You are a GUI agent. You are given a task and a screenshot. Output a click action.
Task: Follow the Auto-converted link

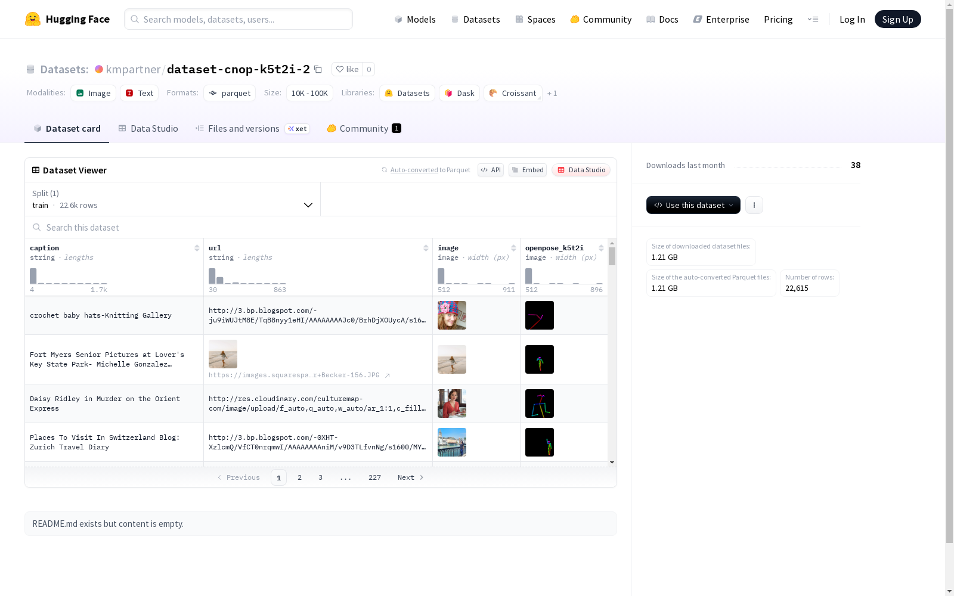pos(414,170)
